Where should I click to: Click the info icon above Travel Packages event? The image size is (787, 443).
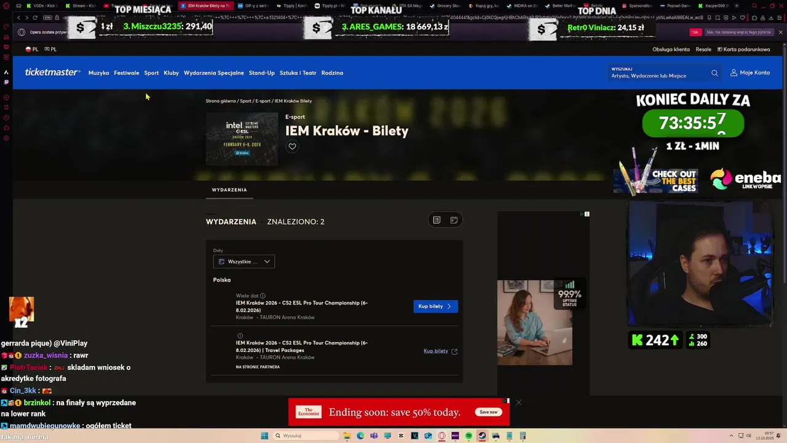pyautogui.click(x=240, y=336)
